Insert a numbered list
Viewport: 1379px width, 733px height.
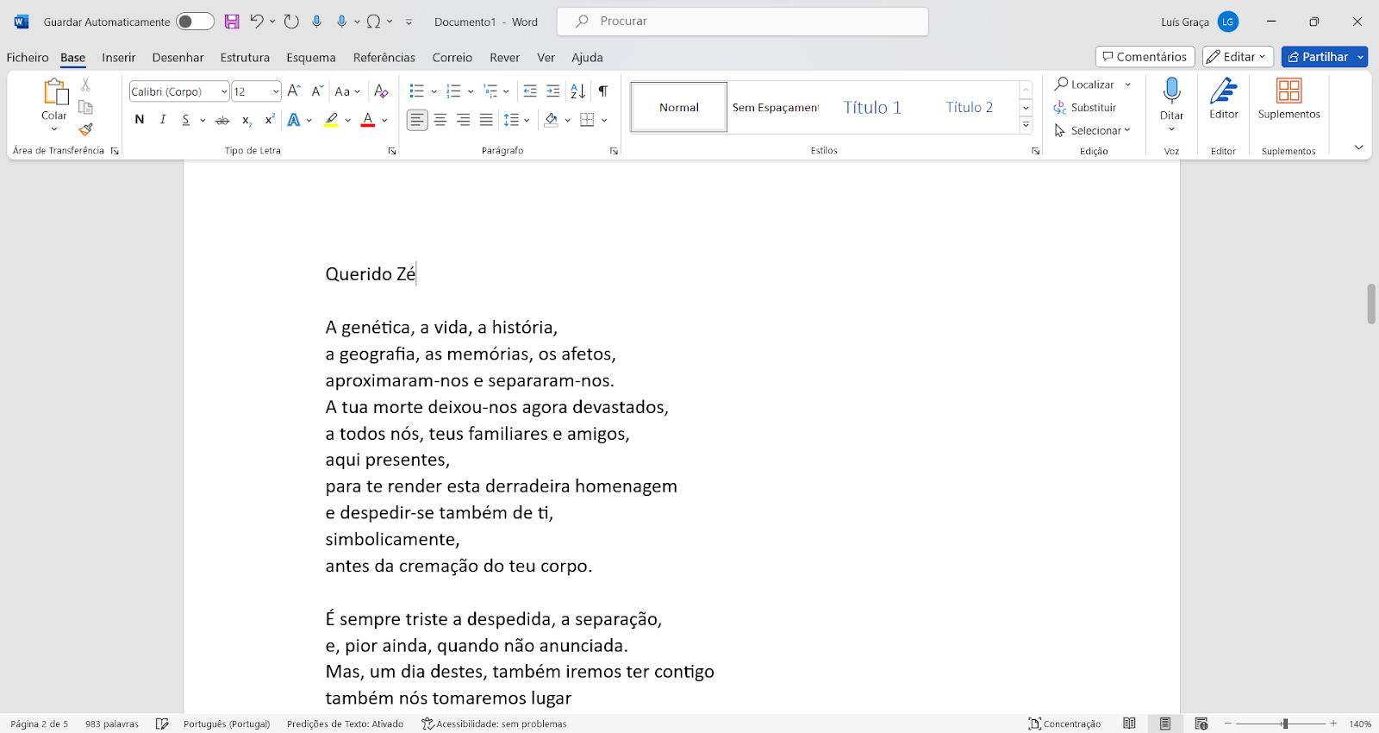click(454, 91)
